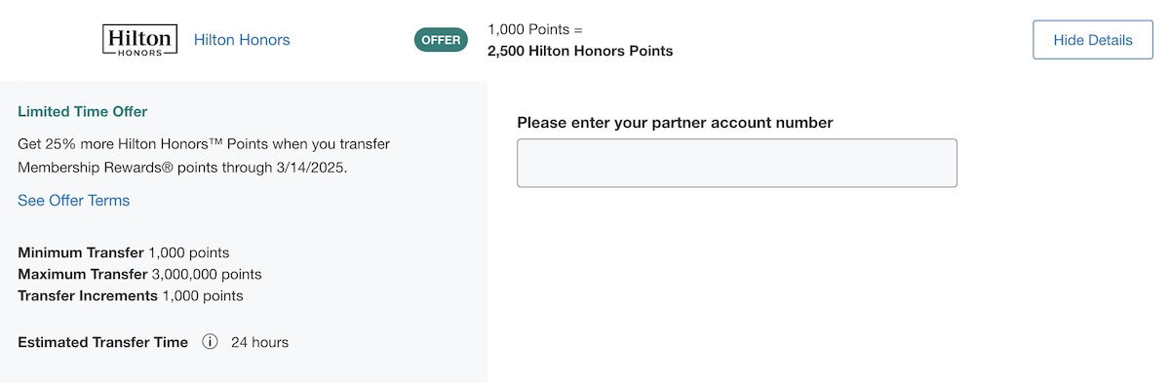Click the '1,000 Points =' conversion text

coord(535,29)
